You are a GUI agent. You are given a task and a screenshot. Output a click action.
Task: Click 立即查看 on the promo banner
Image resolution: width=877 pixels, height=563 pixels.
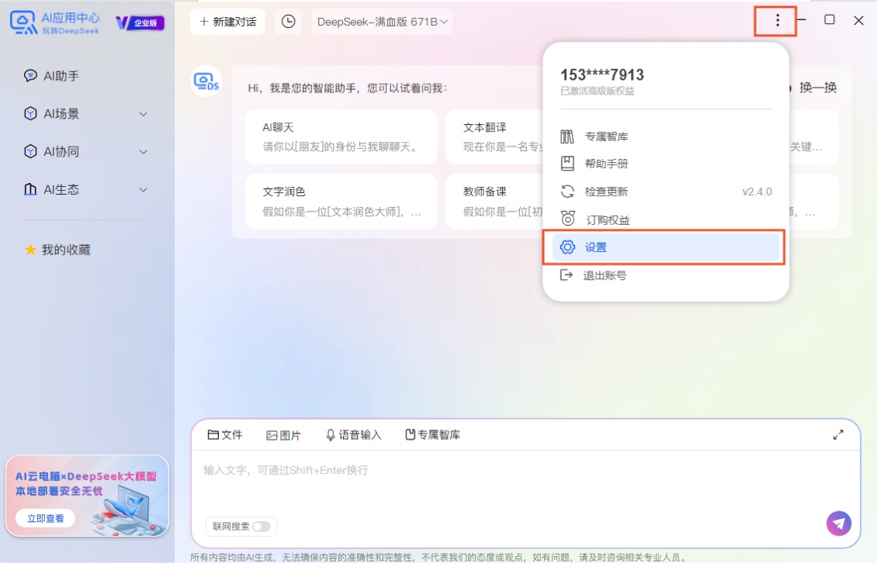[46, 518]
